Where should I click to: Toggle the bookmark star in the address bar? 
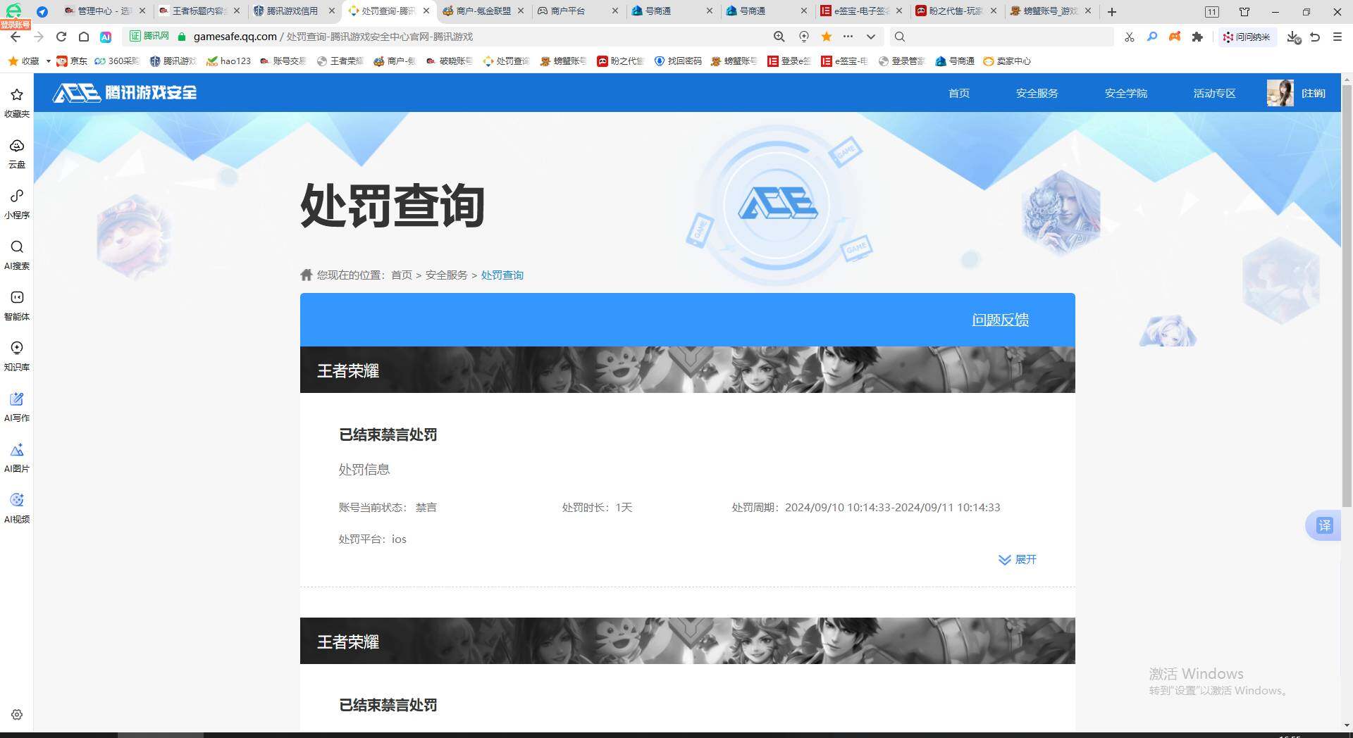(825, 37)
